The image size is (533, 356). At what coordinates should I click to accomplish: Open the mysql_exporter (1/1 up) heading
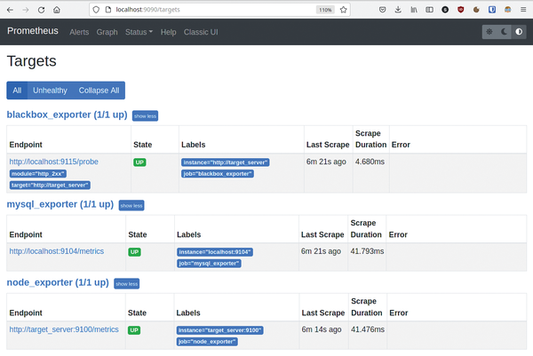[x=60, y=204]
